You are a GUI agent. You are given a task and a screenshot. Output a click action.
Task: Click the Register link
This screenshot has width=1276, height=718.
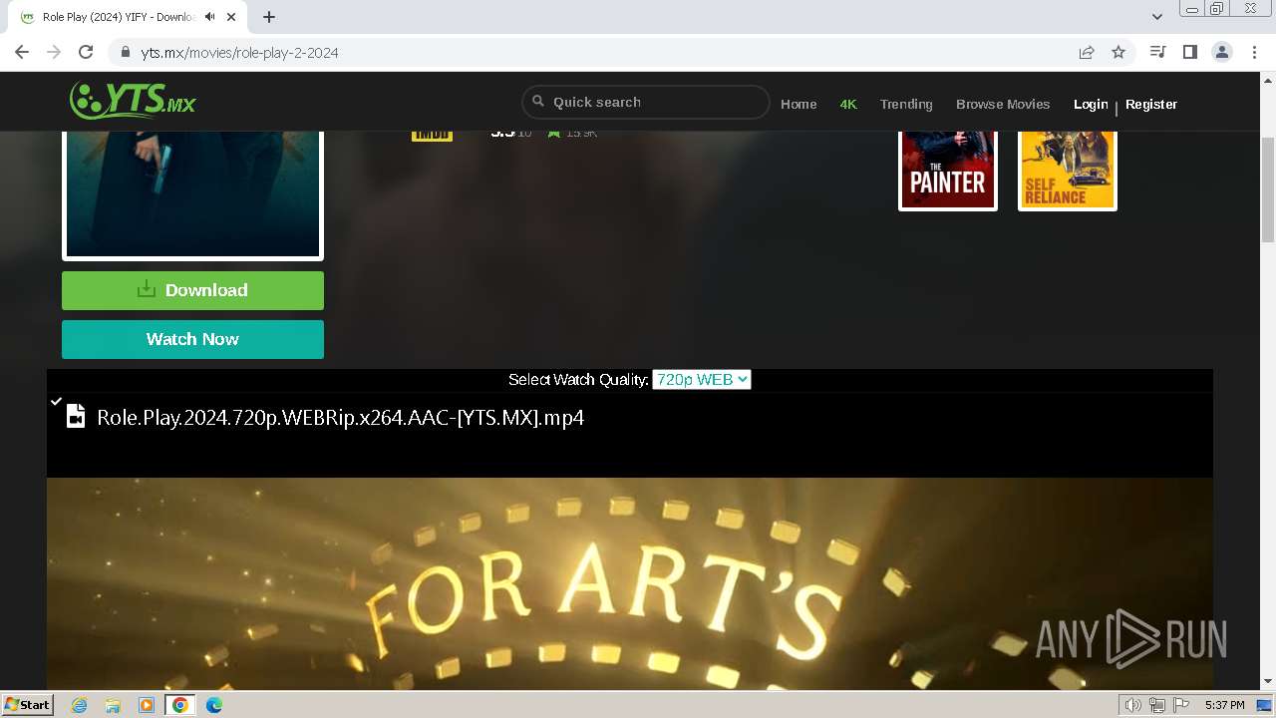(1151, 104)
